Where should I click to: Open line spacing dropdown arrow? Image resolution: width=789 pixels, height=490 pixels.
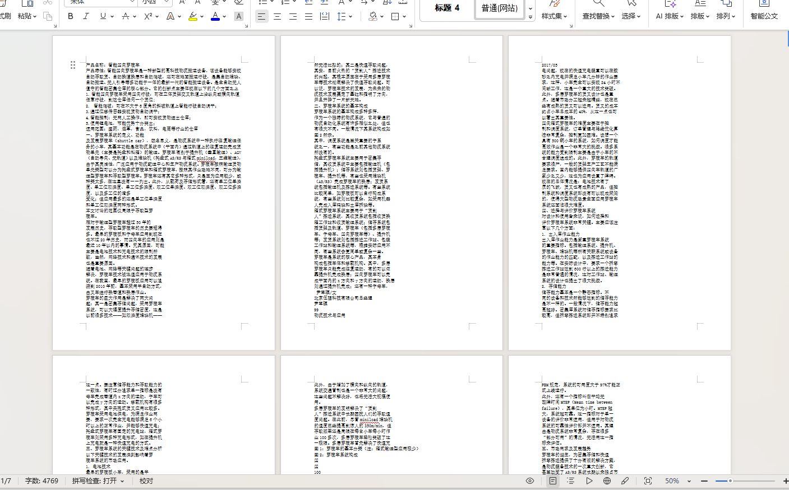coord(350,16)
